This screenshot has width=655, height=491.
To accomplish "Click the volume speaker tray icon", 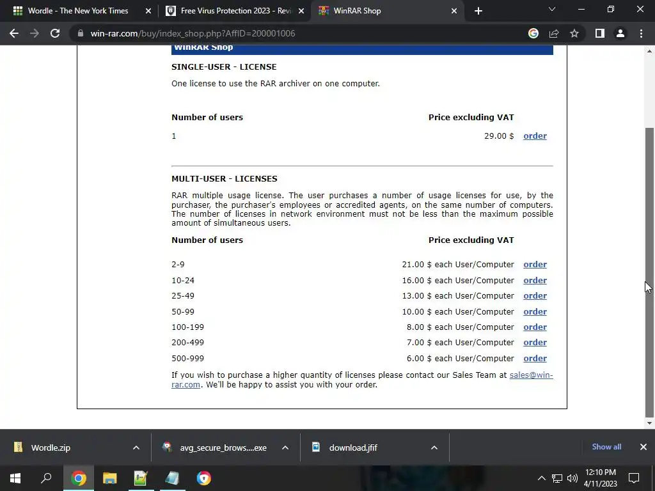I will point(572,478).
